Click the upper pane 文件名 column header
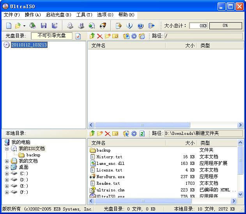 tap(127, 46)
